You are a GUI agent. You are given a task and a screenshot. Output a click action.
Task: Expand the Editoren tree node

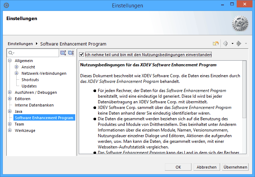tap(10, 99)
